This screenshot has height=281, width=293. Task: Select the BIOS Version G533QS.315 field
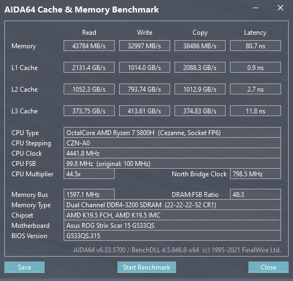(x=172, y=235)
